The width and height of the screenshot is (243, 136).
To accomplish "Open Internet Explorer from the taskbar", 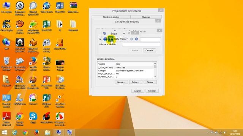I will [14, 133].
